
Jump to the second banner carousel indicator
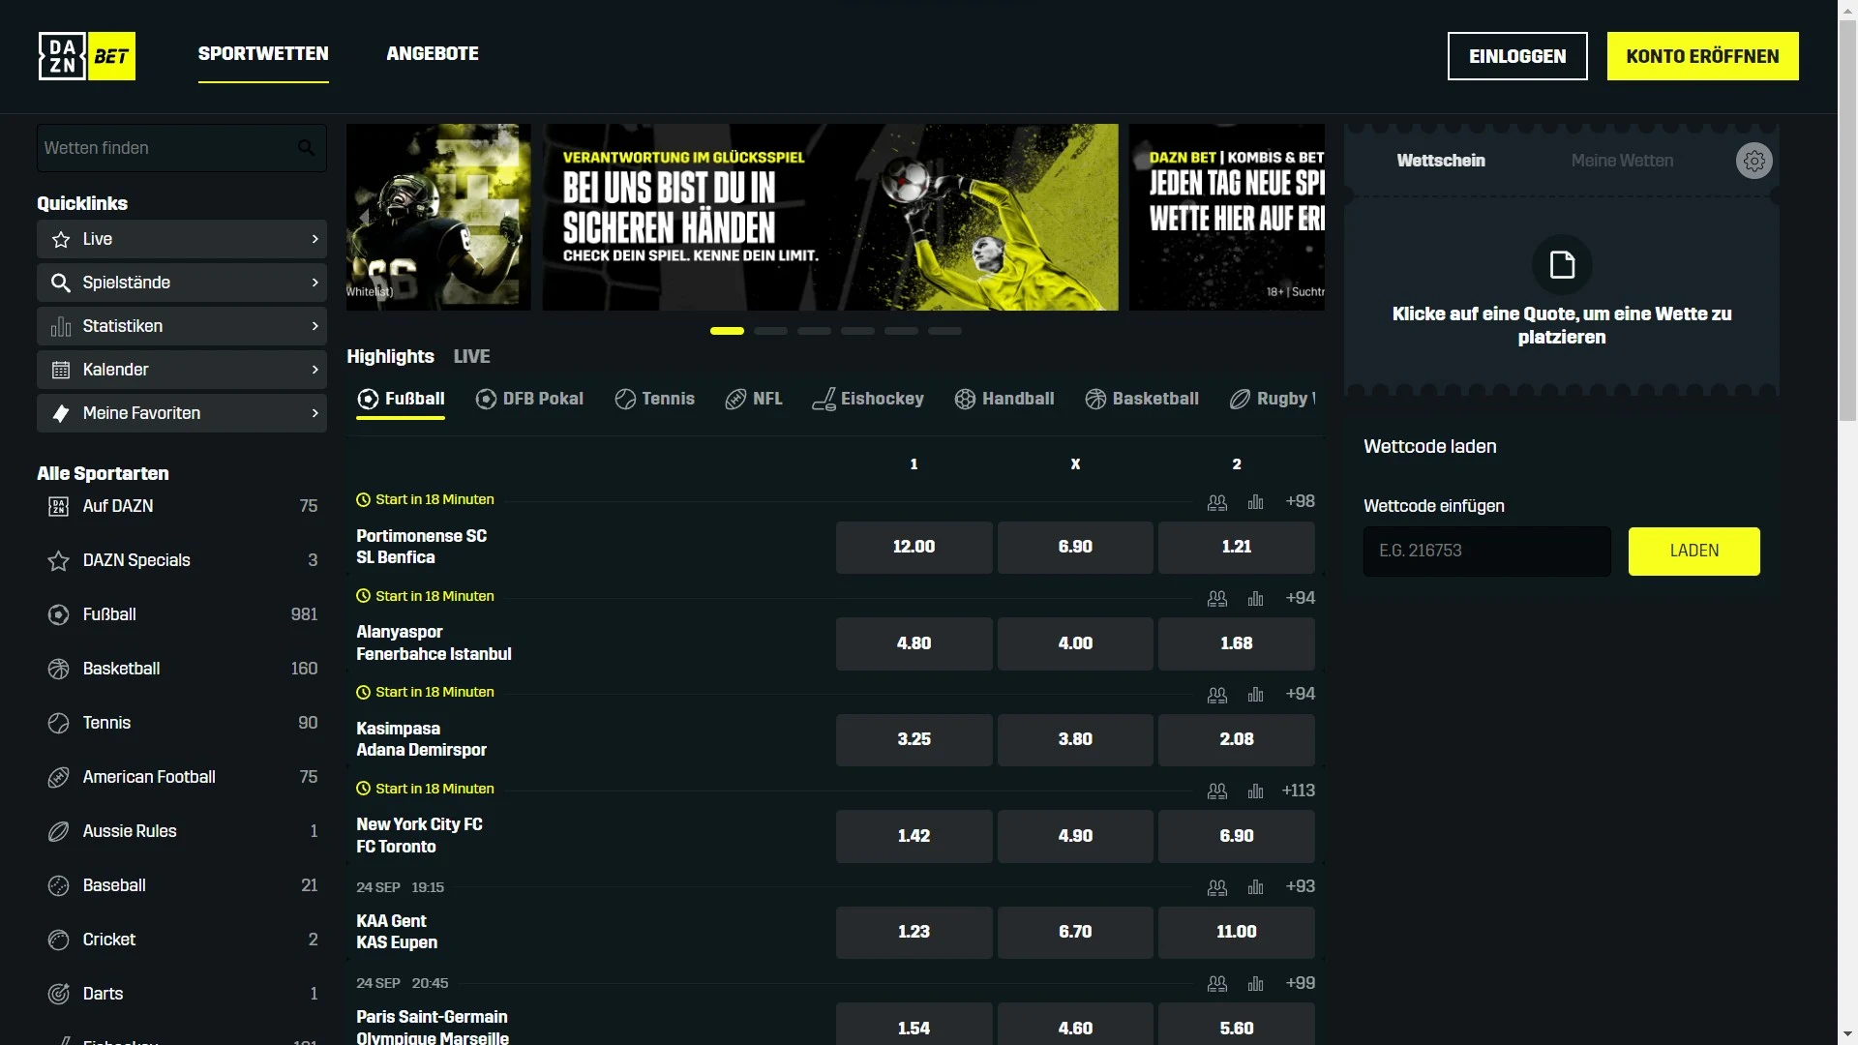click(770, 331)
